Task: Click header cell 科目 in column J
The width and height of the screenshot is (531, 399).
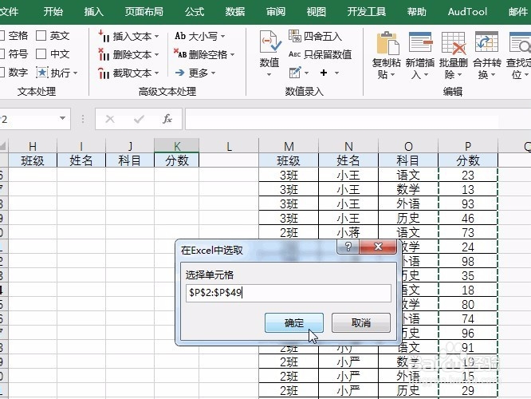Action: 130,160
